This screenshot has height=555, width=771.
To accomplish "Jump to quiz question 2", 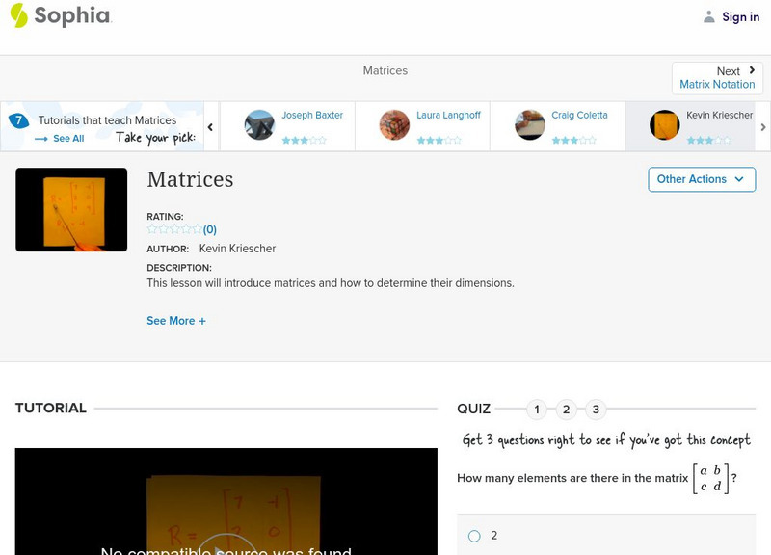I will pyautogui.click(x=567, y=409).
